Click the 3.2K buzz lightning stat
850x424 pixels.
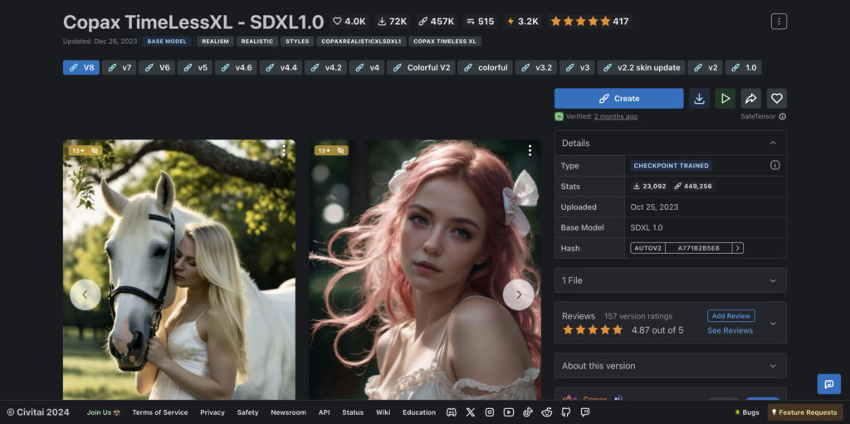point(523,22)
